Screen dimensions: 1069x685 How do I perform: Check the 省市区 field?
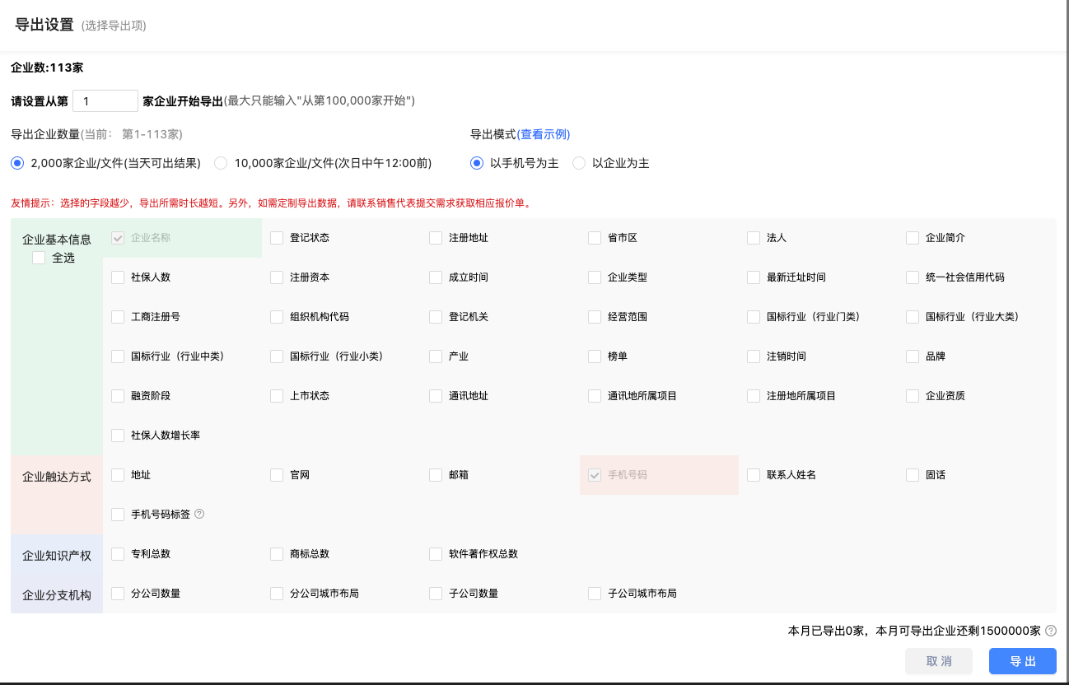click(595, 238)
